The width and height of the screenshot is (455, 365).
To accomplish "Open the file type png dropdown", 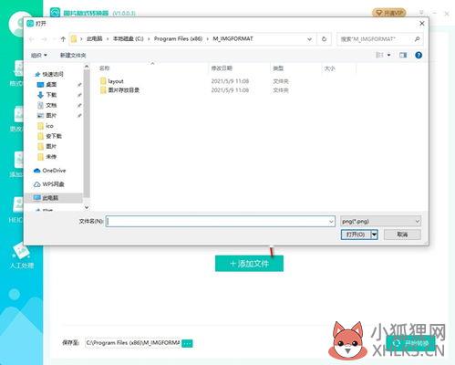I will [x=380, y=221].
